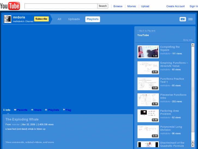Image resolution: width=198 pixels, height=149 pixels.
Task: Click the Search button
Action: [x=103, y=6]
